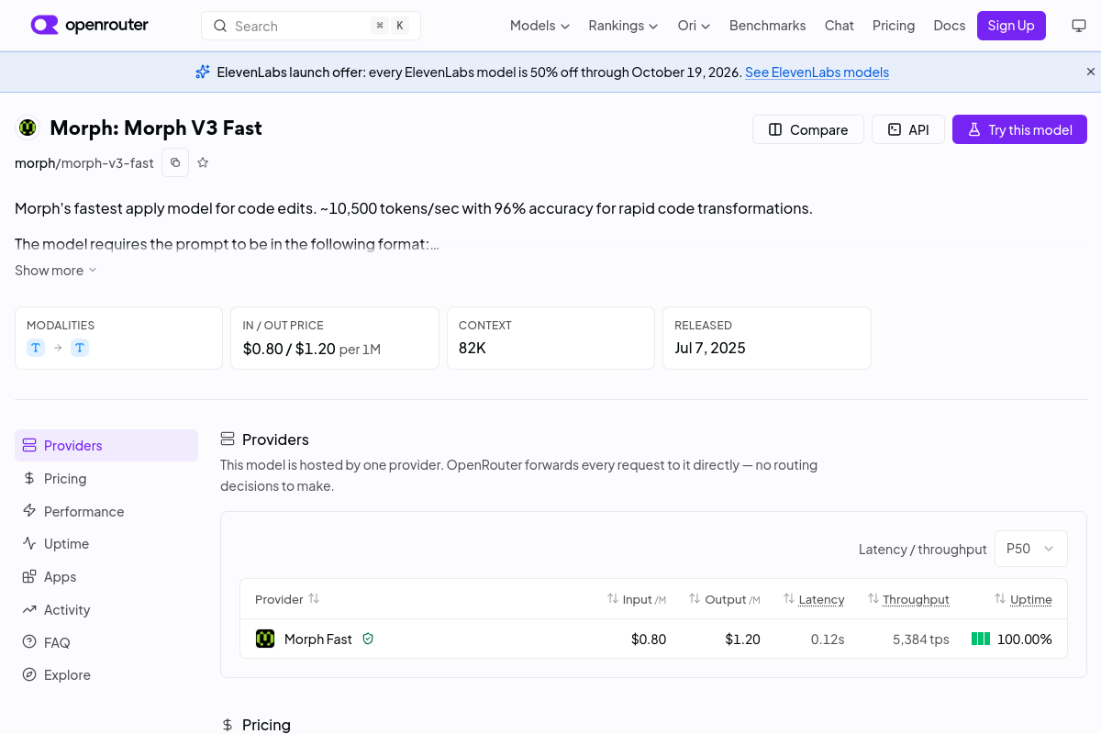Image resolution: width=1101 pixels, height=734 pixels.
Task: Click the 5,384 tps throughput value
Action: tap(921, 639)
